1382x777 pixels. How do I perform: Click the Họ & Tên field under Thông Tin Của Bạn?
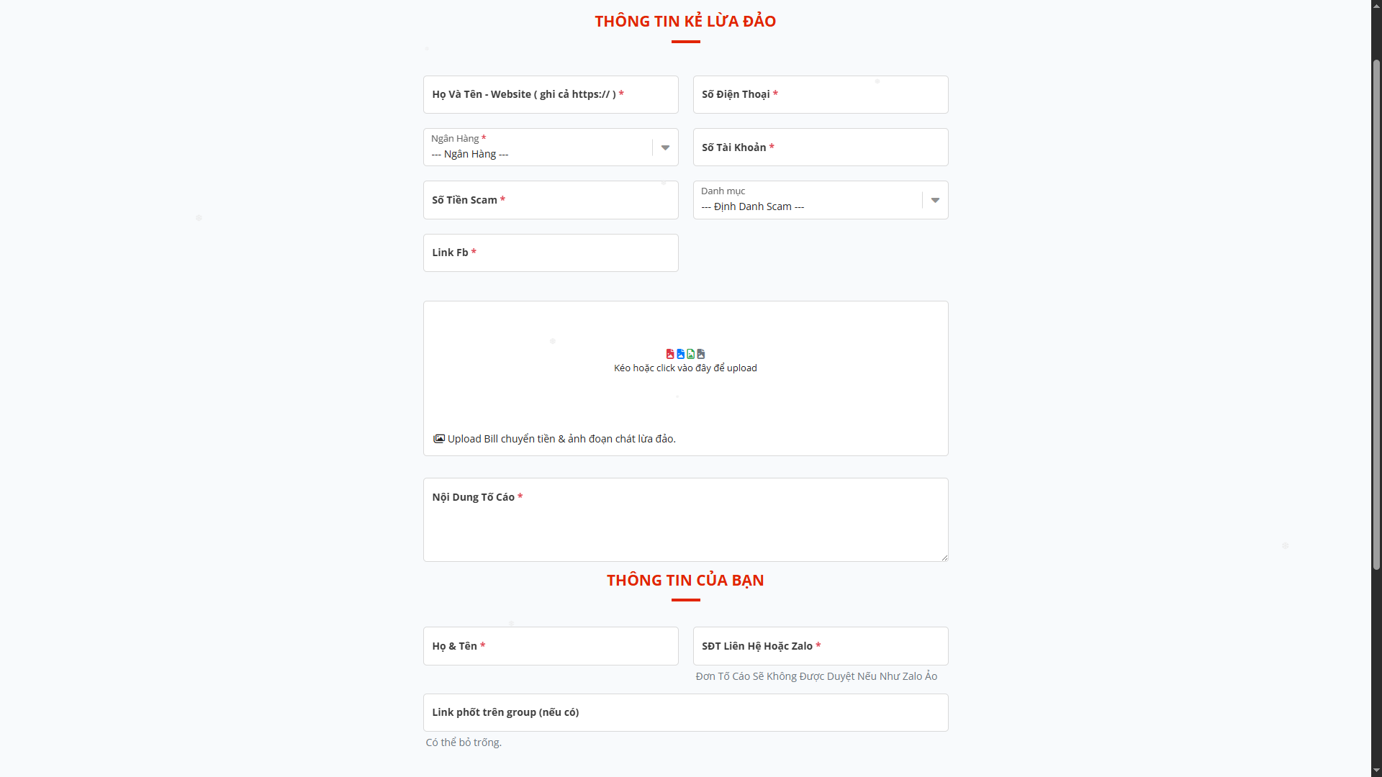(x=551, y=645)
